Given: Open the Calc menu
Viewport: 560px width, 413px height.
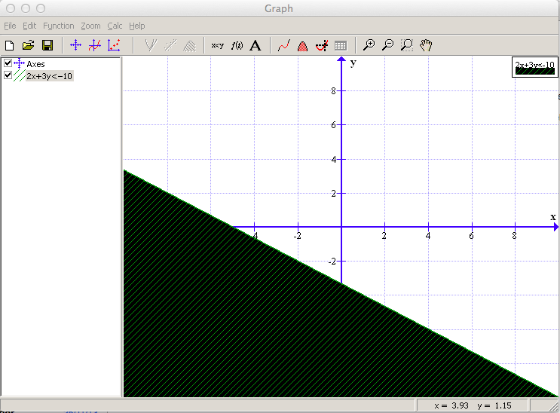Looking at the screenshot, I should coord(115,26).
